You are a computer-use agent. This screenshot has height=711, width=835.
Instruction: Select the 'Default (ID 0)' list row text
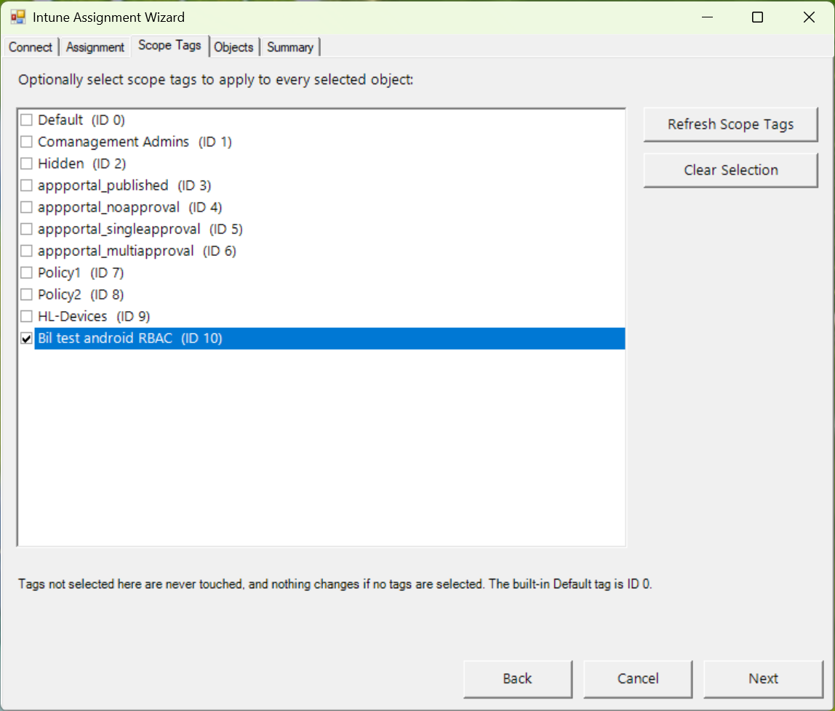point(81,120)
